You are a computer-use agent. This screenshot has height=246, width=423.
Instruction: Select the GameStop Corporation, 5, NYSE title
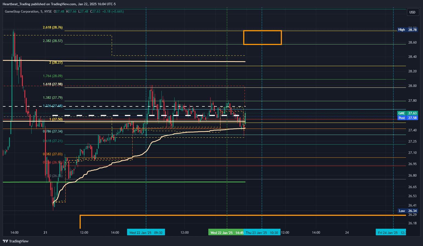[28, 12]
